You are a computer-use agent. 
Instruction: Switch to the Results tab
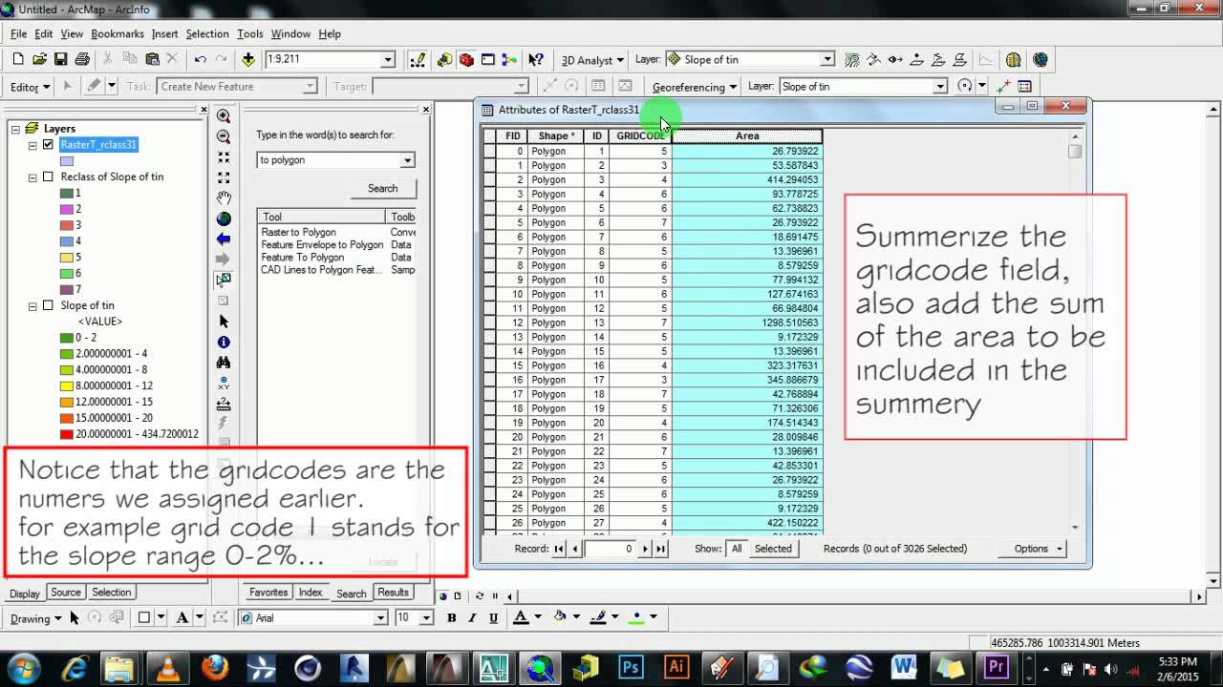point(393,593)
